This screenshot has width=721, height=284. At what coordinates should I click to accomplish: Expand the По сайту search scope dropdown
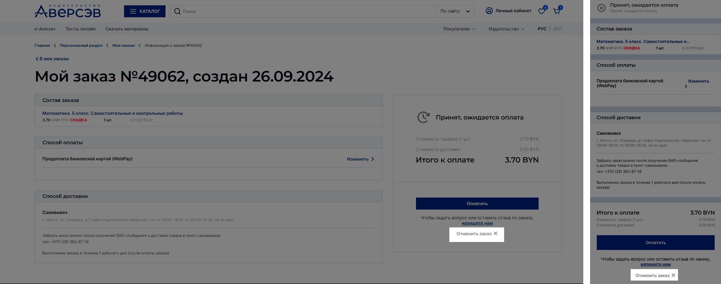point(455,12)
